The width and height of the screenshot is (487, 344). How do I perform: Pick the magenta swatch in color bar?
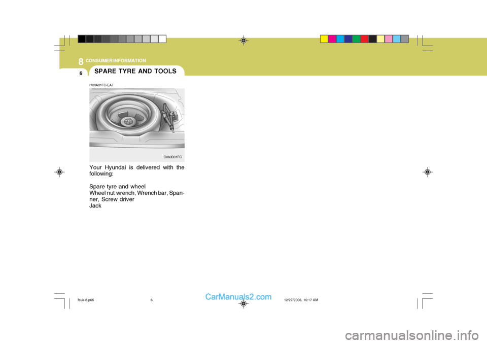(x=332, y=39)
